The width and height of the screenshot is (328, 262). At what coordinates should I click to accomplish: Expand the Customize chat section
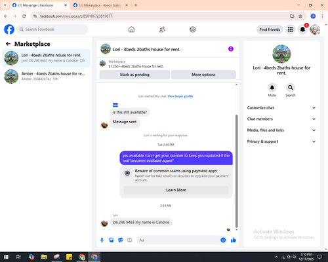[281, 107]
